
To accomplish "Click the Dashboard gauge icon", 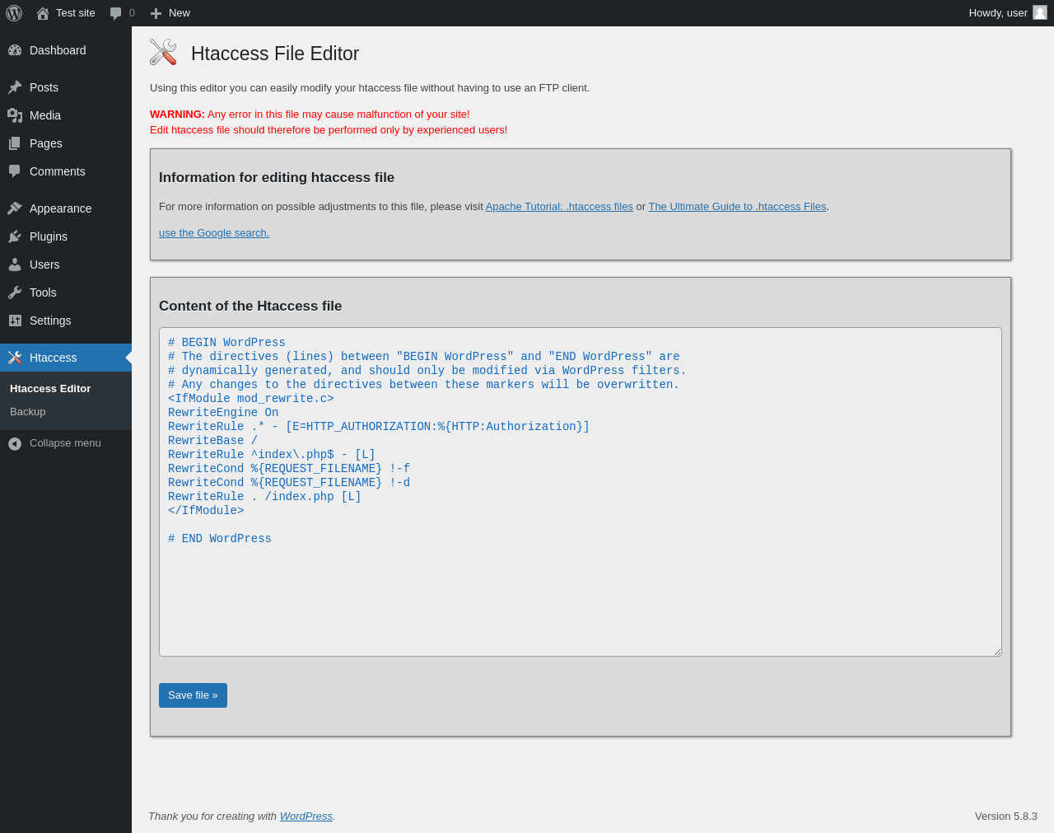I will pos(15,50).
